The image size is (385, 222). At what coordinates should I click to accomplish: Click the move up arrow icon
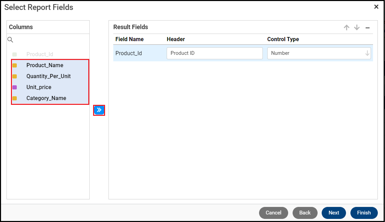(347, 28)
